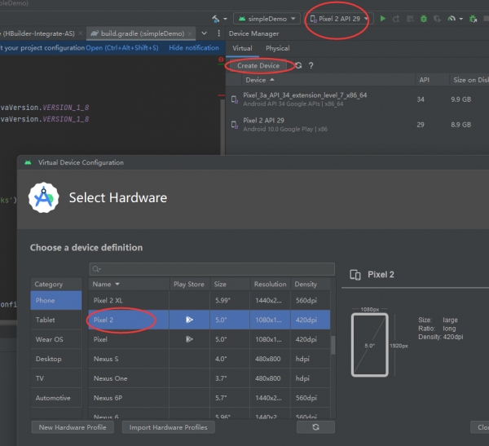The width and height of the screenshot is (489, 446).
Task: Click the Density column header
Action: (311, 284)
